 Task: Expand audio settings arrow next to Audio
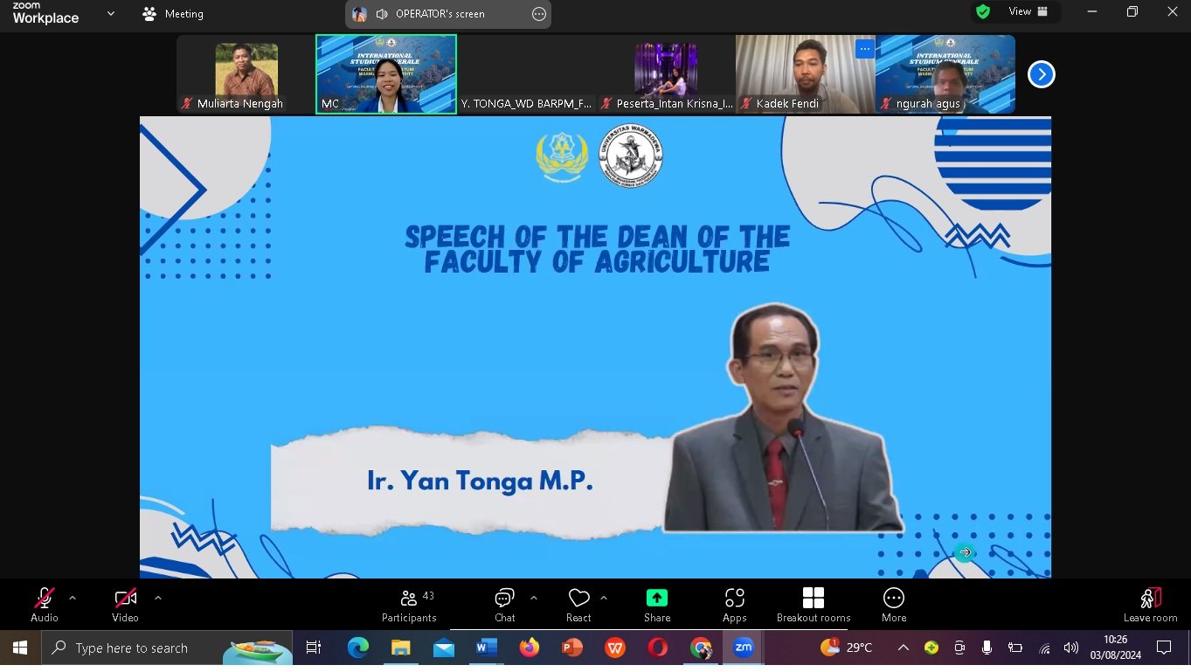click(x=73, y=599)
